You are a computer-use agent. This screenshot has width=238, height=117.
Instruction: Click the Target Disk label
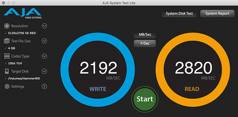pos(20,71)
